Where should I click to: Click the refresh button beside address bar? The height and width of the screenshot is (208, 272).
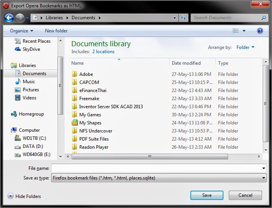point(183,18)
